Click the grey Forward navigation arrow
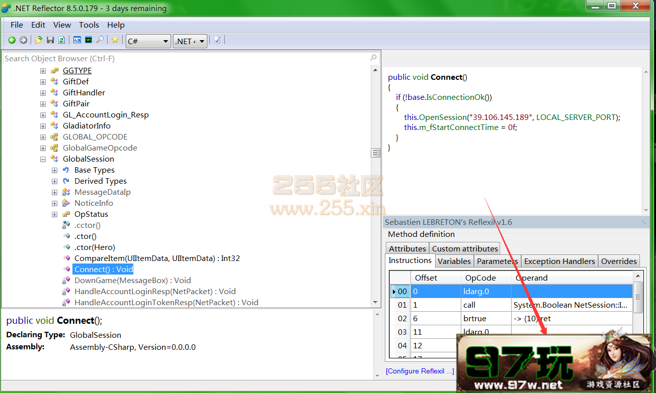This screenshot has width=656, height=393. click(23, 40)
